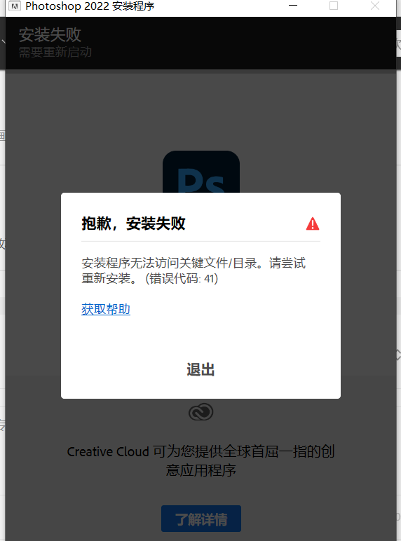
Task: Click the Adobe icon in title bar
Action: (15, 6)
